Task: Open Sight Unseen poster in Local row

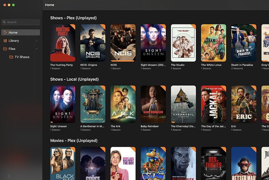Action: coord(63,104)
